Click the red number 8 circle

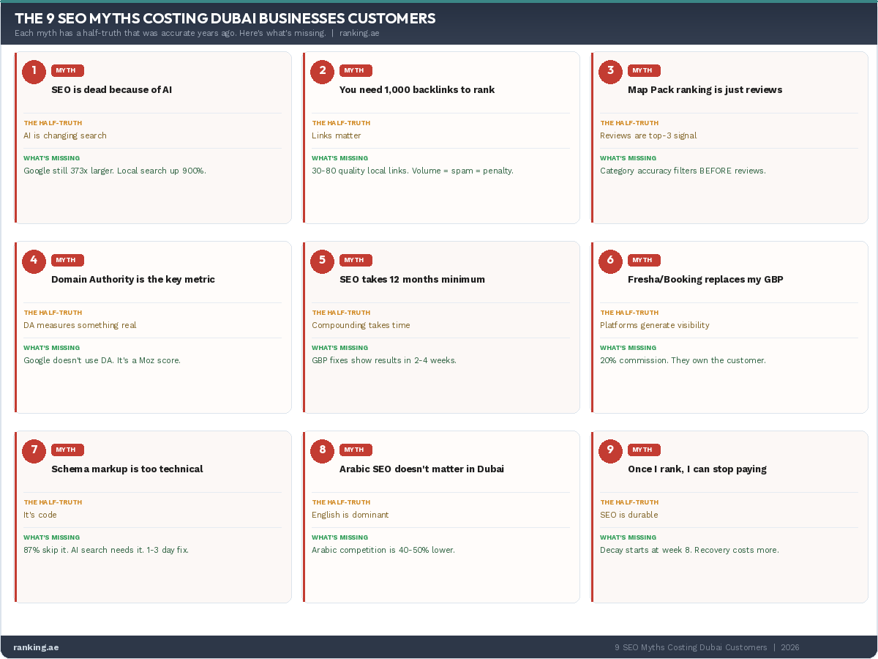tap(322, 450)
